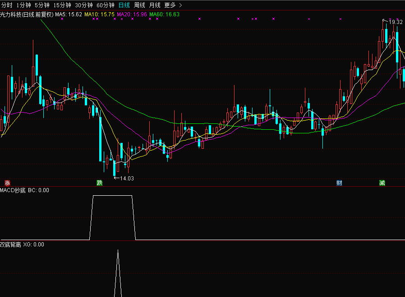The width and height of the screenshot is (405, 297).
Task: Click the MA60: 16.63 indicator label
Action: click(x=164, y=14)
